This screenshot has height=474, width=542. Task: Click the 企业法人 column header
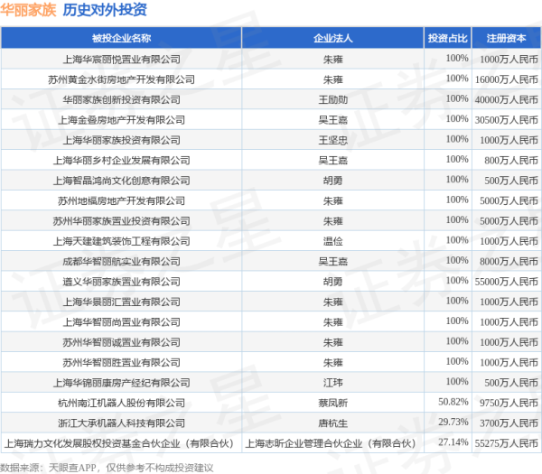(332, 38)
